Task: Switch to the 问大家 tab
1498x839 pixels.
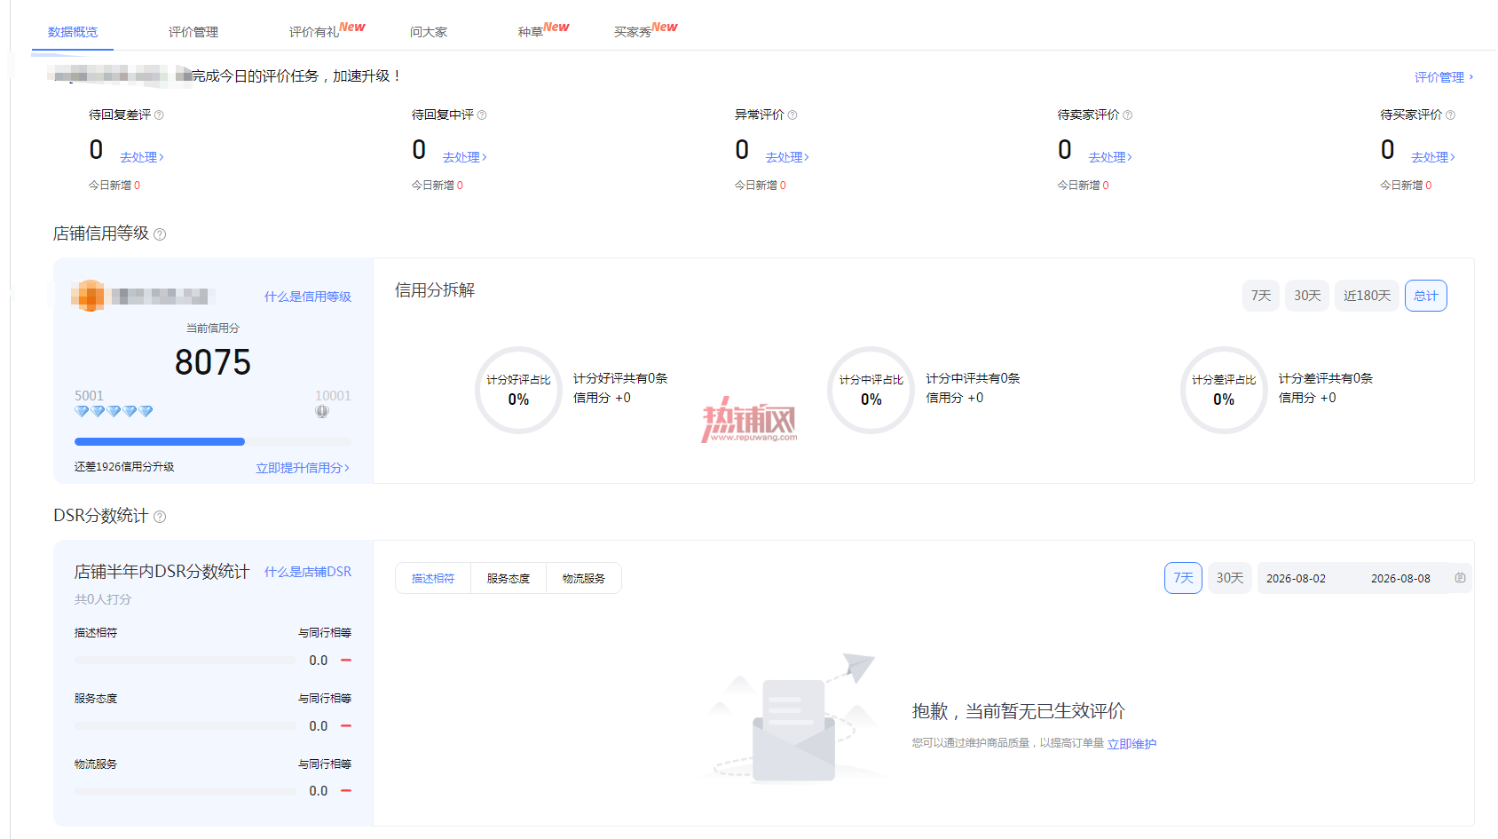Action: click(429, 32)
